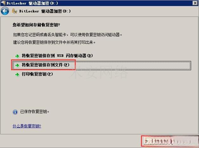This screenshot has height=148, width=199.
Task: Click the 您希望如何存储恢复密钥? heading
Action: point(36,25)
